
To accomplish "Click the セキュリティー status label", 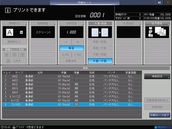I will (x=162, y=127).
